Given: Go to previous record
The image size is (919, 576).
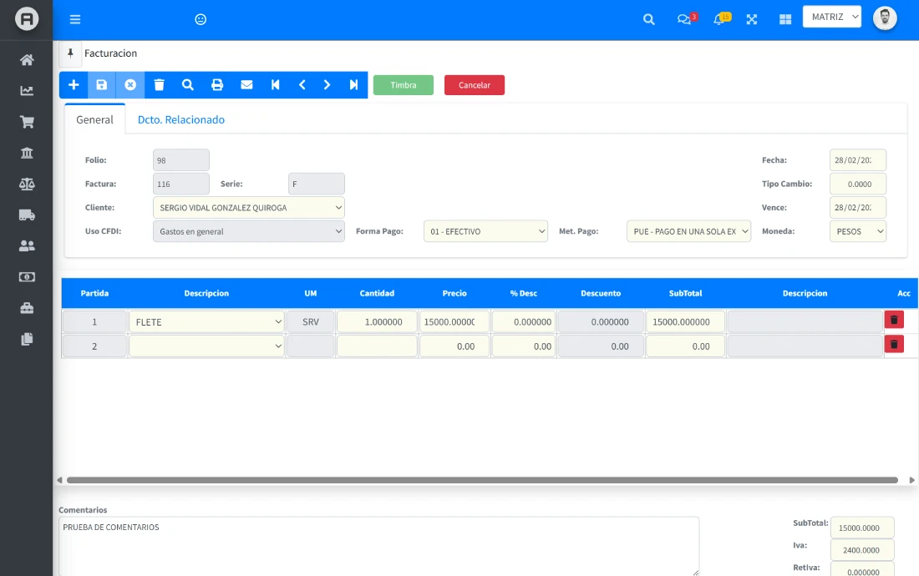Looking at the screenshot, I should coord(302,85).
